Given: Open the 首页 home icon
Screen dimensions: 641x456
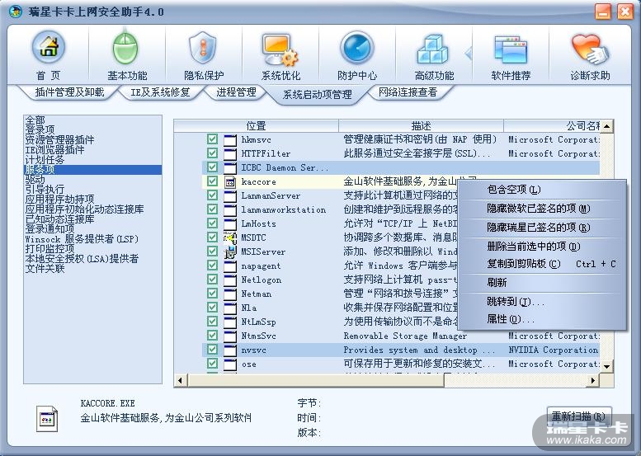Looking at the screenshot, I should coord(49,49).
